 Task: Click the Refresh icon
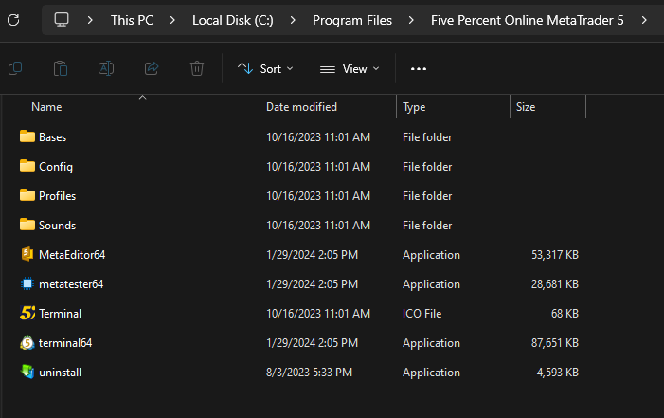point(13,20)
